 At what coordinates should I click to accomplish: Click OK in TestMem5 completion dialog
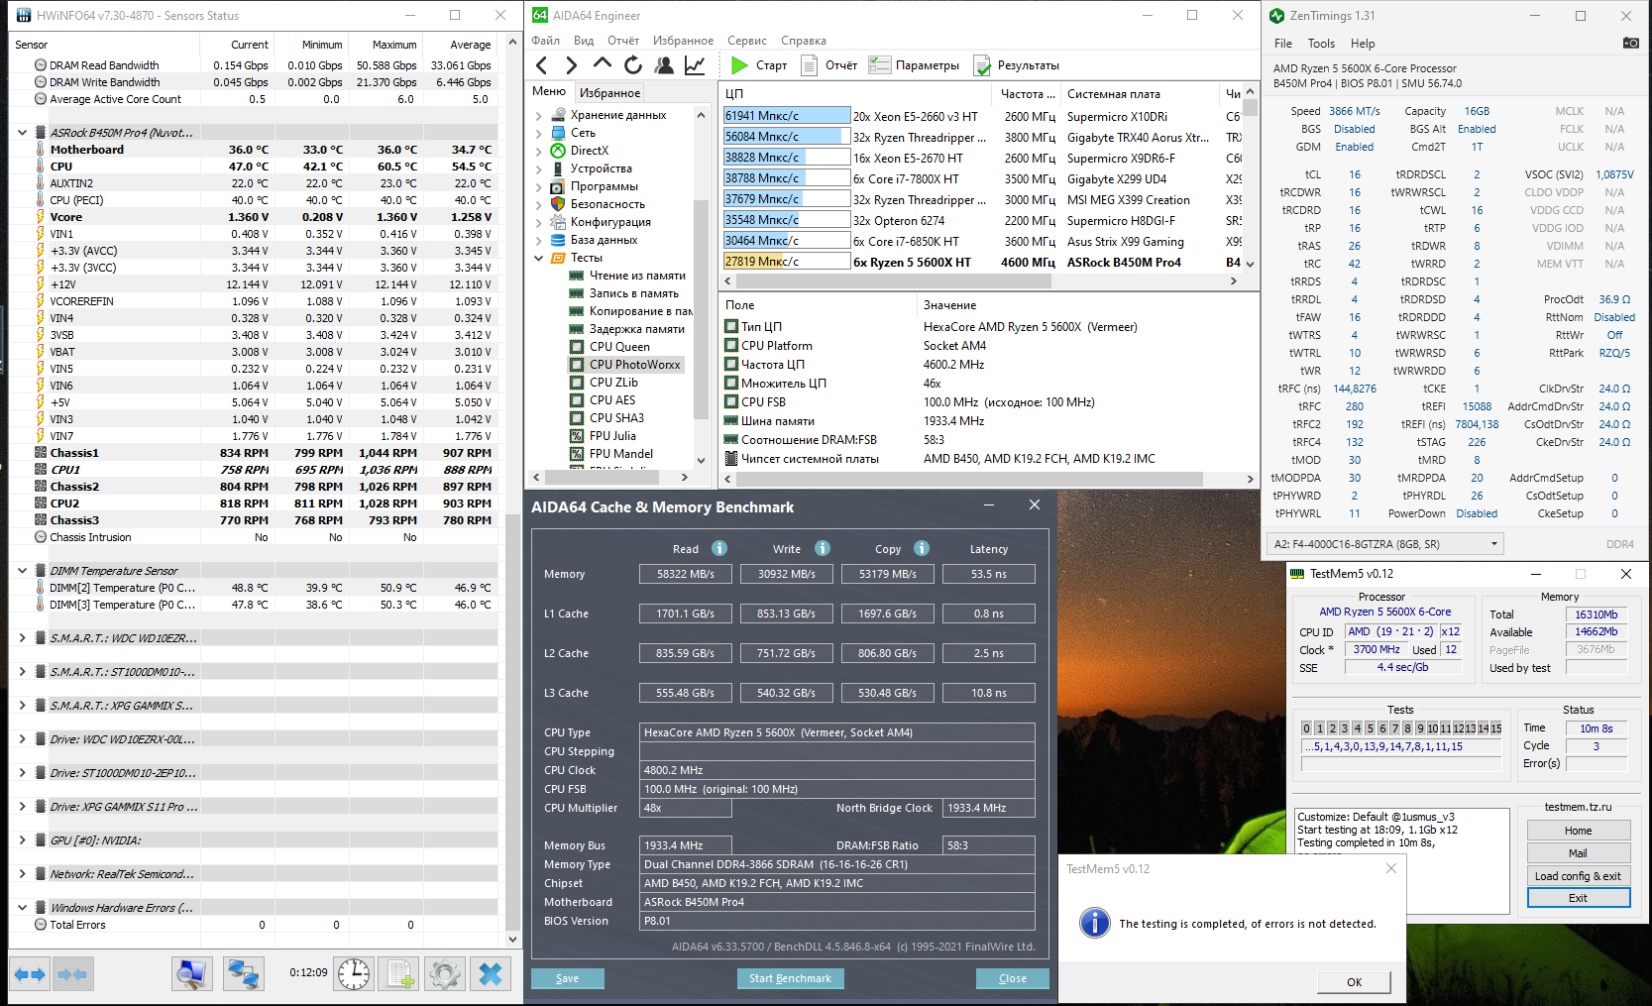(1354, 982)
